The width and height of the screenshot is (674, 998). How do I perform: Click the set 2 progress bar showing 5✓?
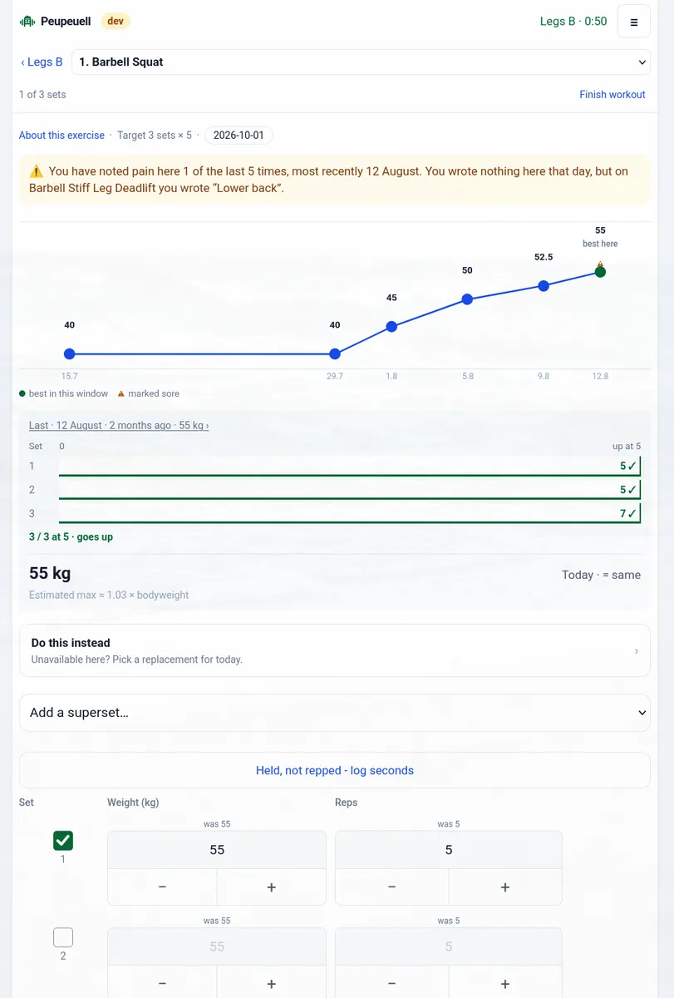point(350,489)
